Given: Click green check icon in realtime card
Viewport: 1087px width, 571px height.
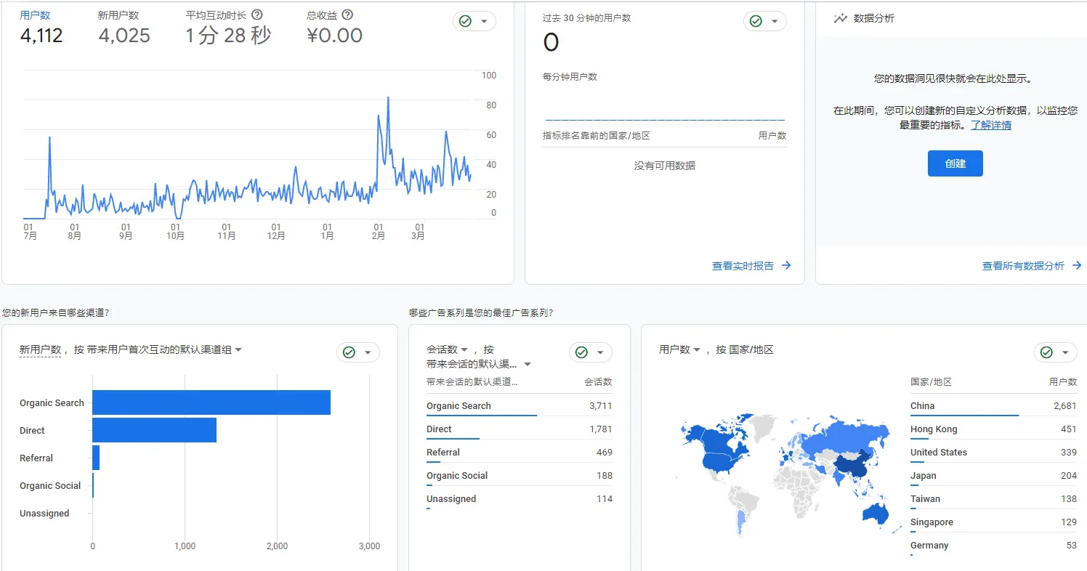Looking at the screenshot, I should [x=756, y=22].
